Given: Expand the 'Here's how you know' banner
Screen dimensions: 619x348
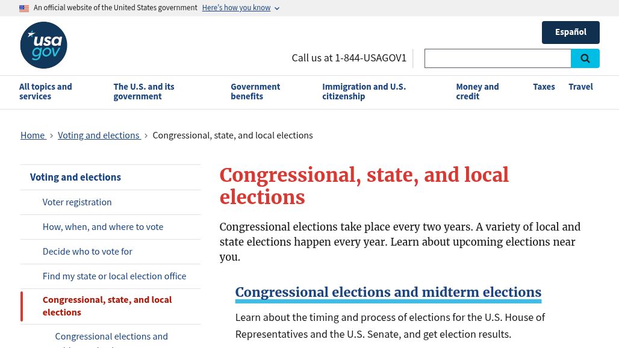Looking at the screenshot, I should pyautogui.click(x=240, y=8).
